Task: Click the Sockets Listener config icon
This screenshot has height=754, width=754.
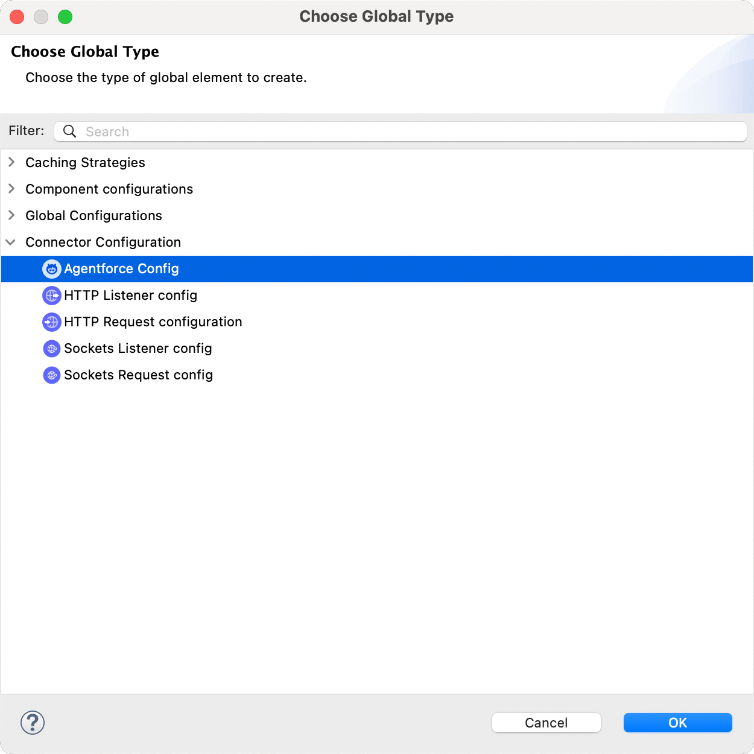Action: tap(52, 349)
